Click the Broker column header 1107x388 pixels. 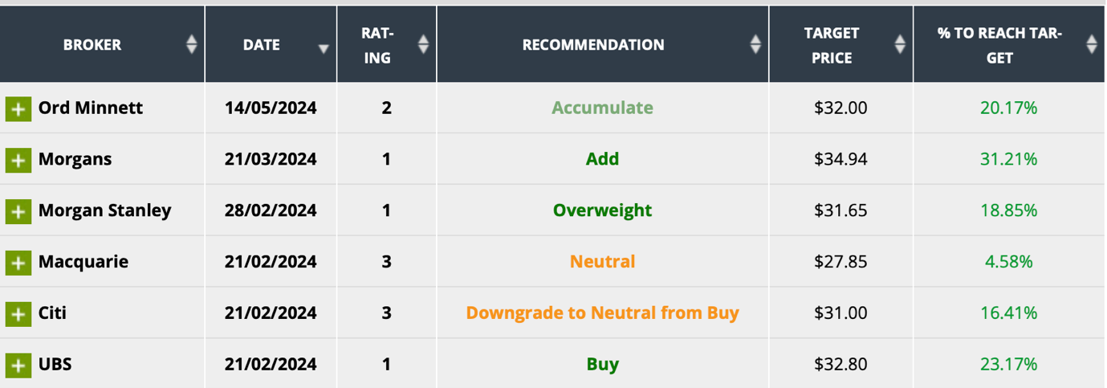92,45
